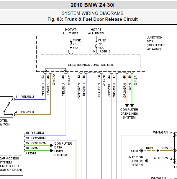The image size is (177, 179).
Task: Click the arrowhead ending the vertical ORG/GRN wire
Action: 127,106
